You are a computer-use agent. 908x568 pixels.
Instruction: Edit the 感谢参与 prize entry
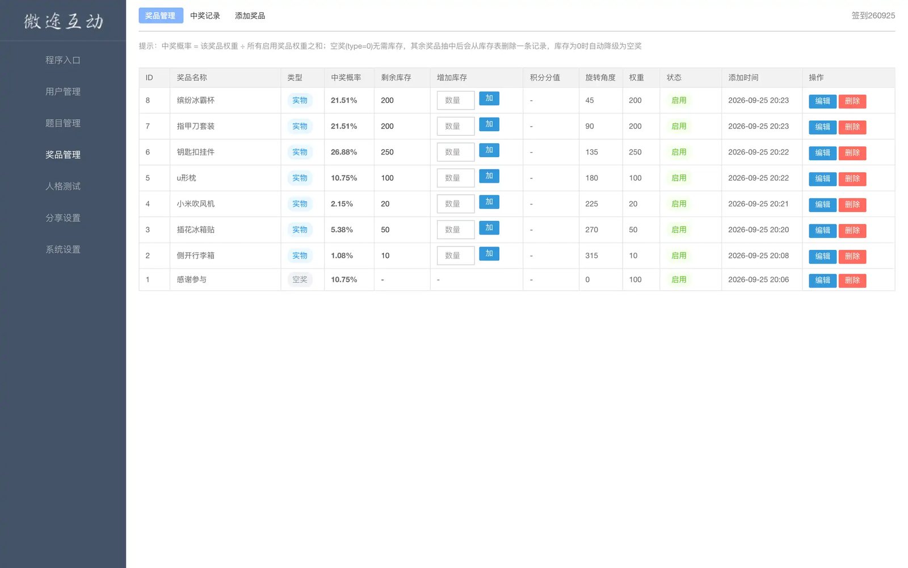(x=822, y=281)
